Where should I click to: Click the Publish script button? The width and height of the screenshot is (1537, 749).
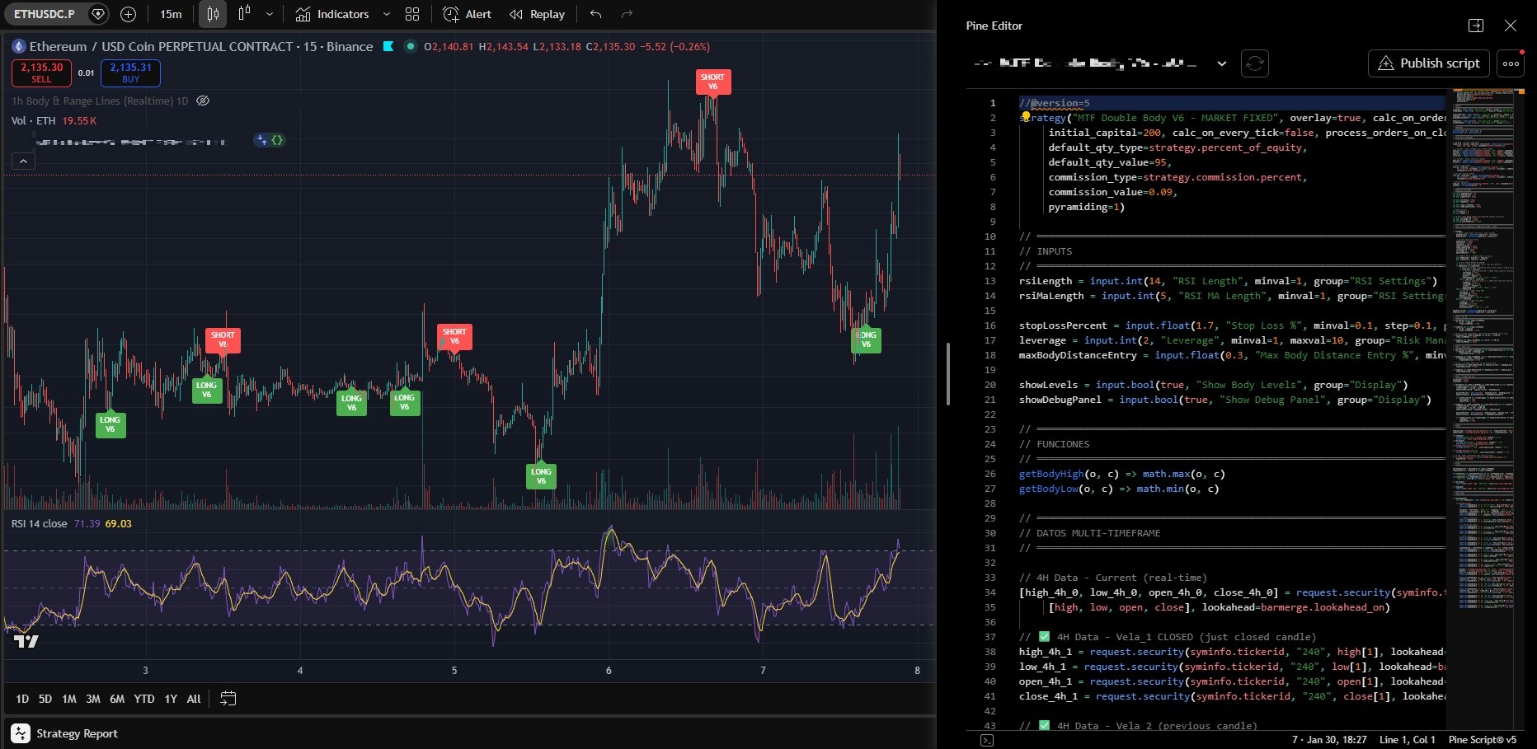click(1428, 63)
